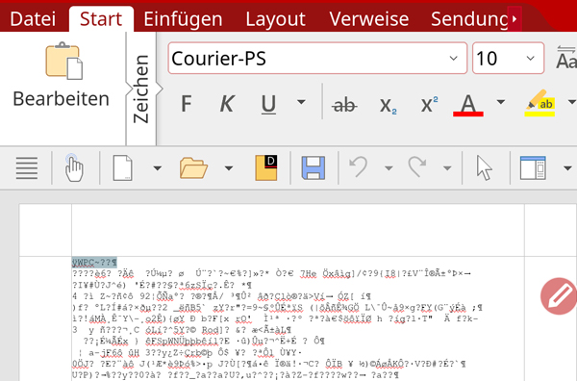Select the mouse pointer tool icon
This screenshot has width=577, height=381.
[x=485, y=167]
